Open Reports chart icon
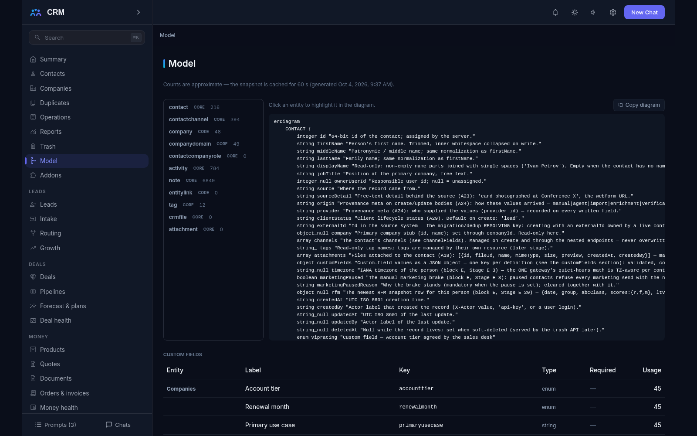The image size is (697, 436). point(33,132)
